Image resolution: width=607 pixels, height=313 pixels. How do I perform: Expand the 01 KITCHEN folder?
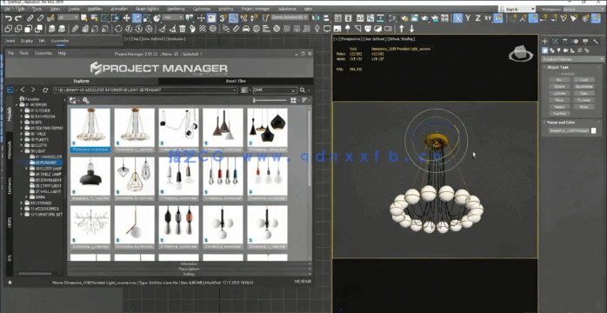point(22,110)
